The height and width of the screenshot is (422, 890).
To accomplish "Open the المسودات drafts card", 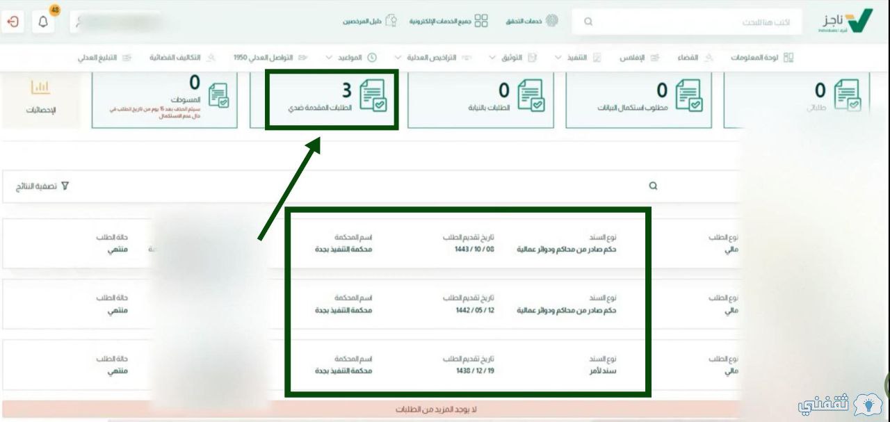I will pos(165,99).
